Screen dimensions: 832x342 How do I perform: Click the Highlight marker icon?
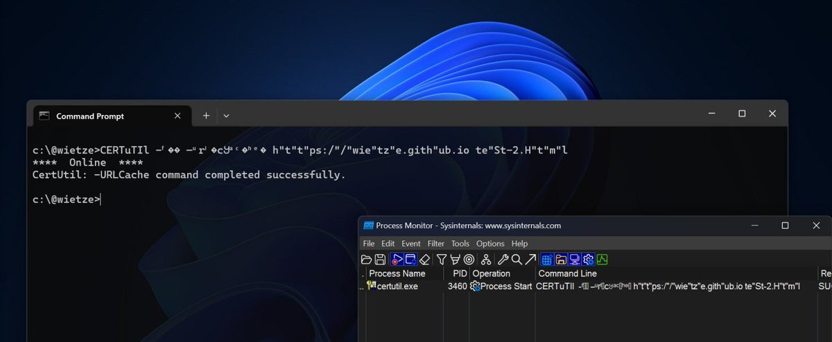(x=456, y=259)
